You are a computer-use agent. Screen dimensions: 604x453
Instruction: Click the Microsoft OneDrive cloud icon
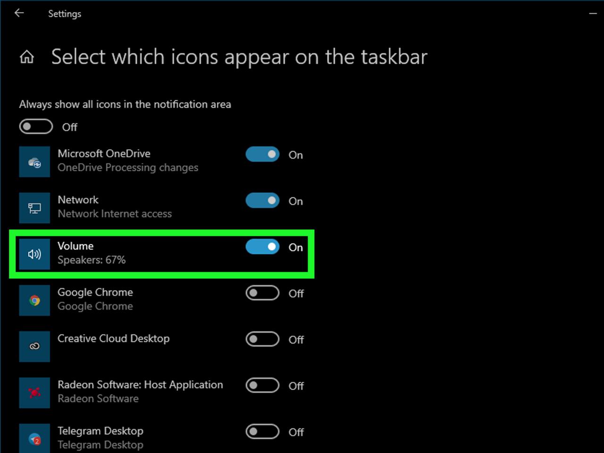pyautogui.click(x=34, y=162)
